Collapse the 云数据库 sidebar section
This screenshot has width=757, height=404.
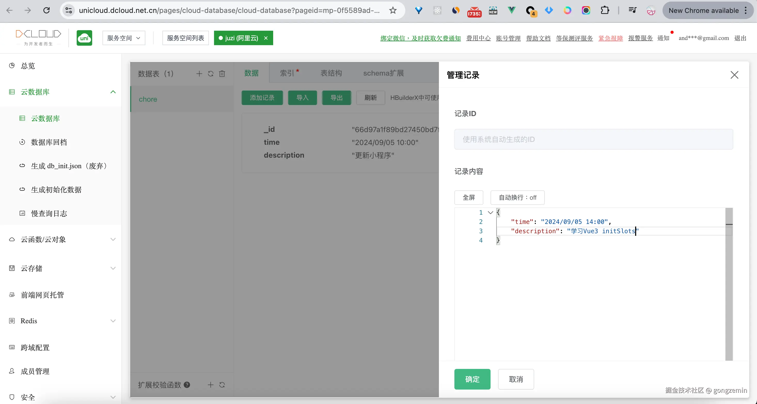pyautogui.click(x=113, y=92)
